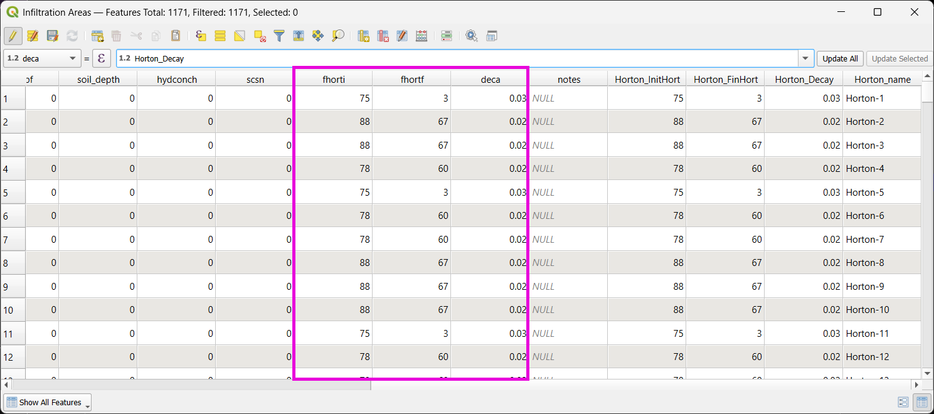Screen dimensions: 934x414
Task: Click the funnel filter selected features icon
Action: 279,36
